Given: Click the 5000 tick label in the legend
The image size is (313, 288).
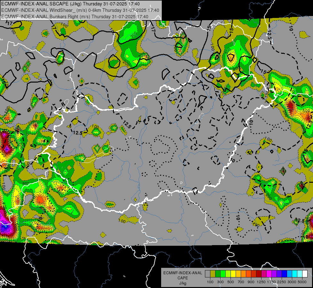Looking at the screenshot, I should coord(302,282).
